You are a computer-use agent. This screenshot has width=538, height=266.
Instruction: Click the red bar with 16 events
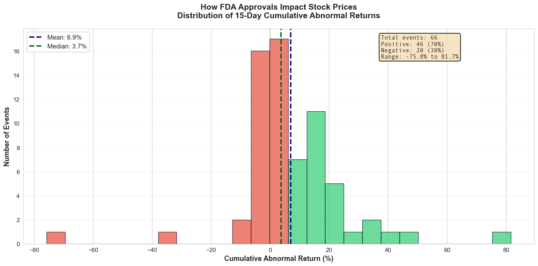[x=260, y=147]
